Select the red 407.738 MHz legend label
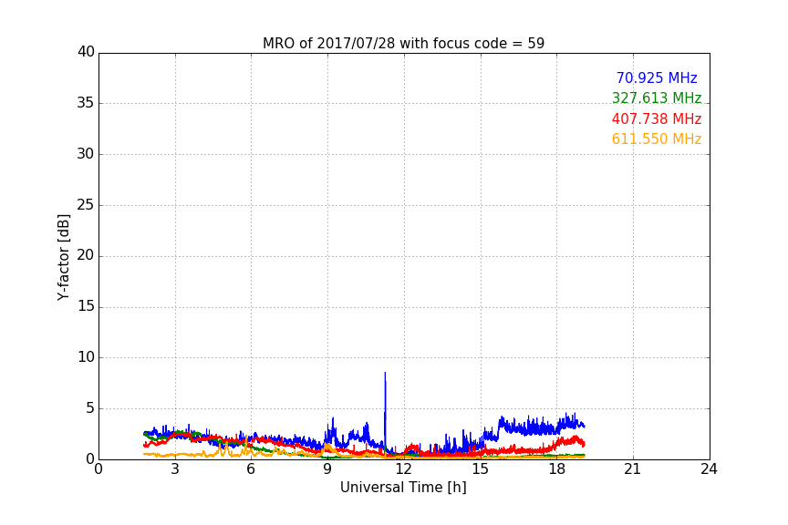The height and width of the screenshot is (525, 788). 657,119
